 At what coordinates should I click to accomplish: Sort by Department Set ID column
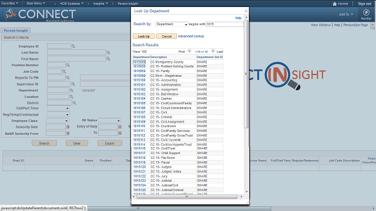(x=210, y=57)
